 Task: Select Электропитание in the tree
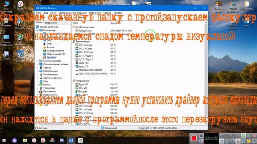click(55, 51)
